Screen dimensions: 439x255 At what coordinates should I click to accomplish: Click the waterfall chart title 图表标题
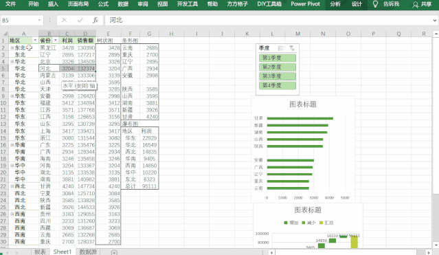308,210
